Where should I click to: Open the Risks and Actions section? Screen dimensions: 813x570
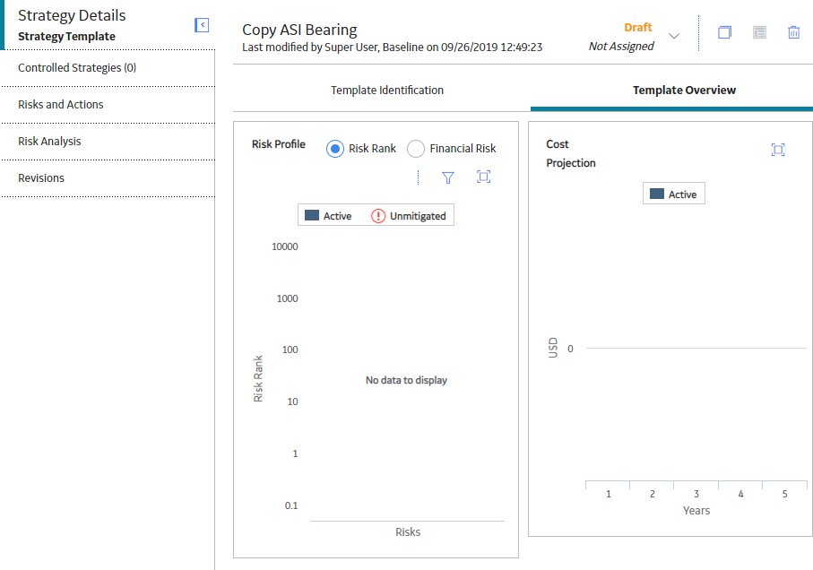(x=108, y=105)
